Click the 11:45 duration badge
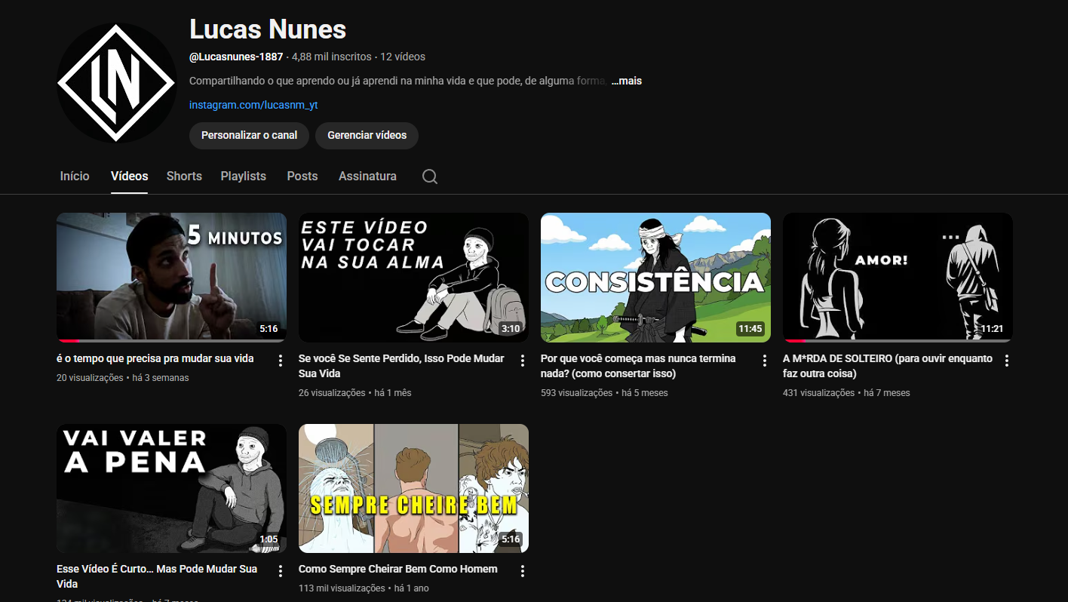This screenshot has width=1068, height=602. point(750,329)
